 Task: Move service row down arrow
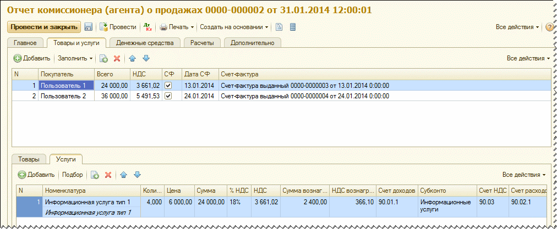[137, 175]
